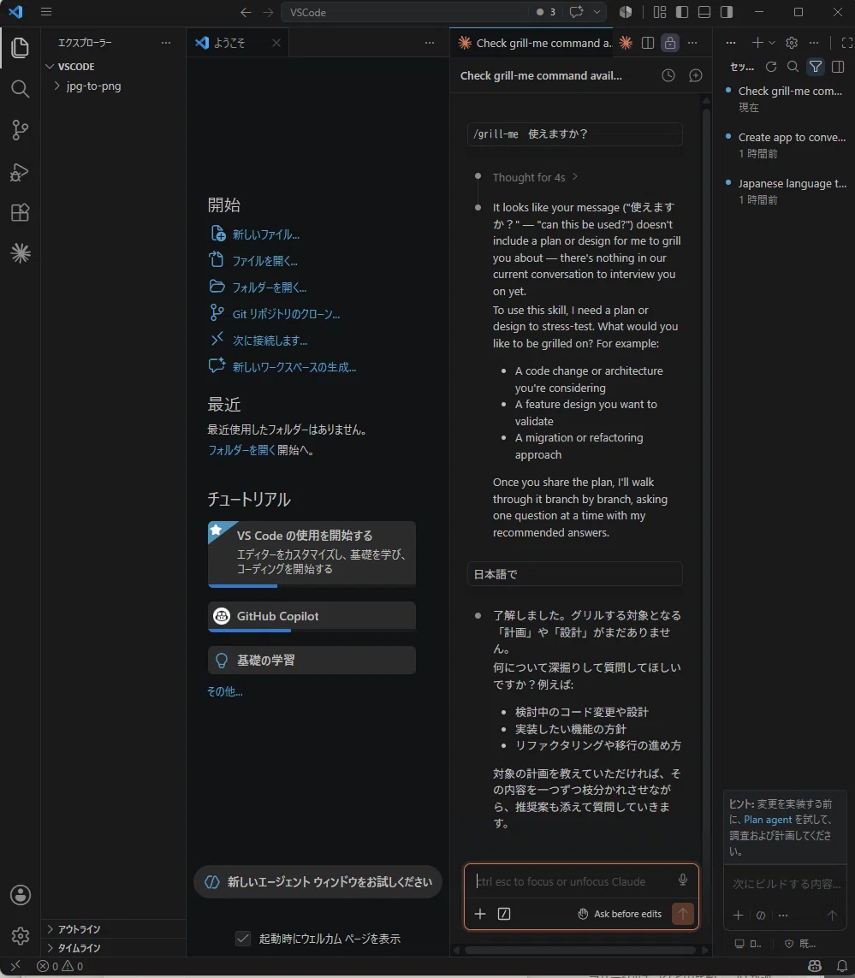Select the ようこそ tab

[237, 43]
